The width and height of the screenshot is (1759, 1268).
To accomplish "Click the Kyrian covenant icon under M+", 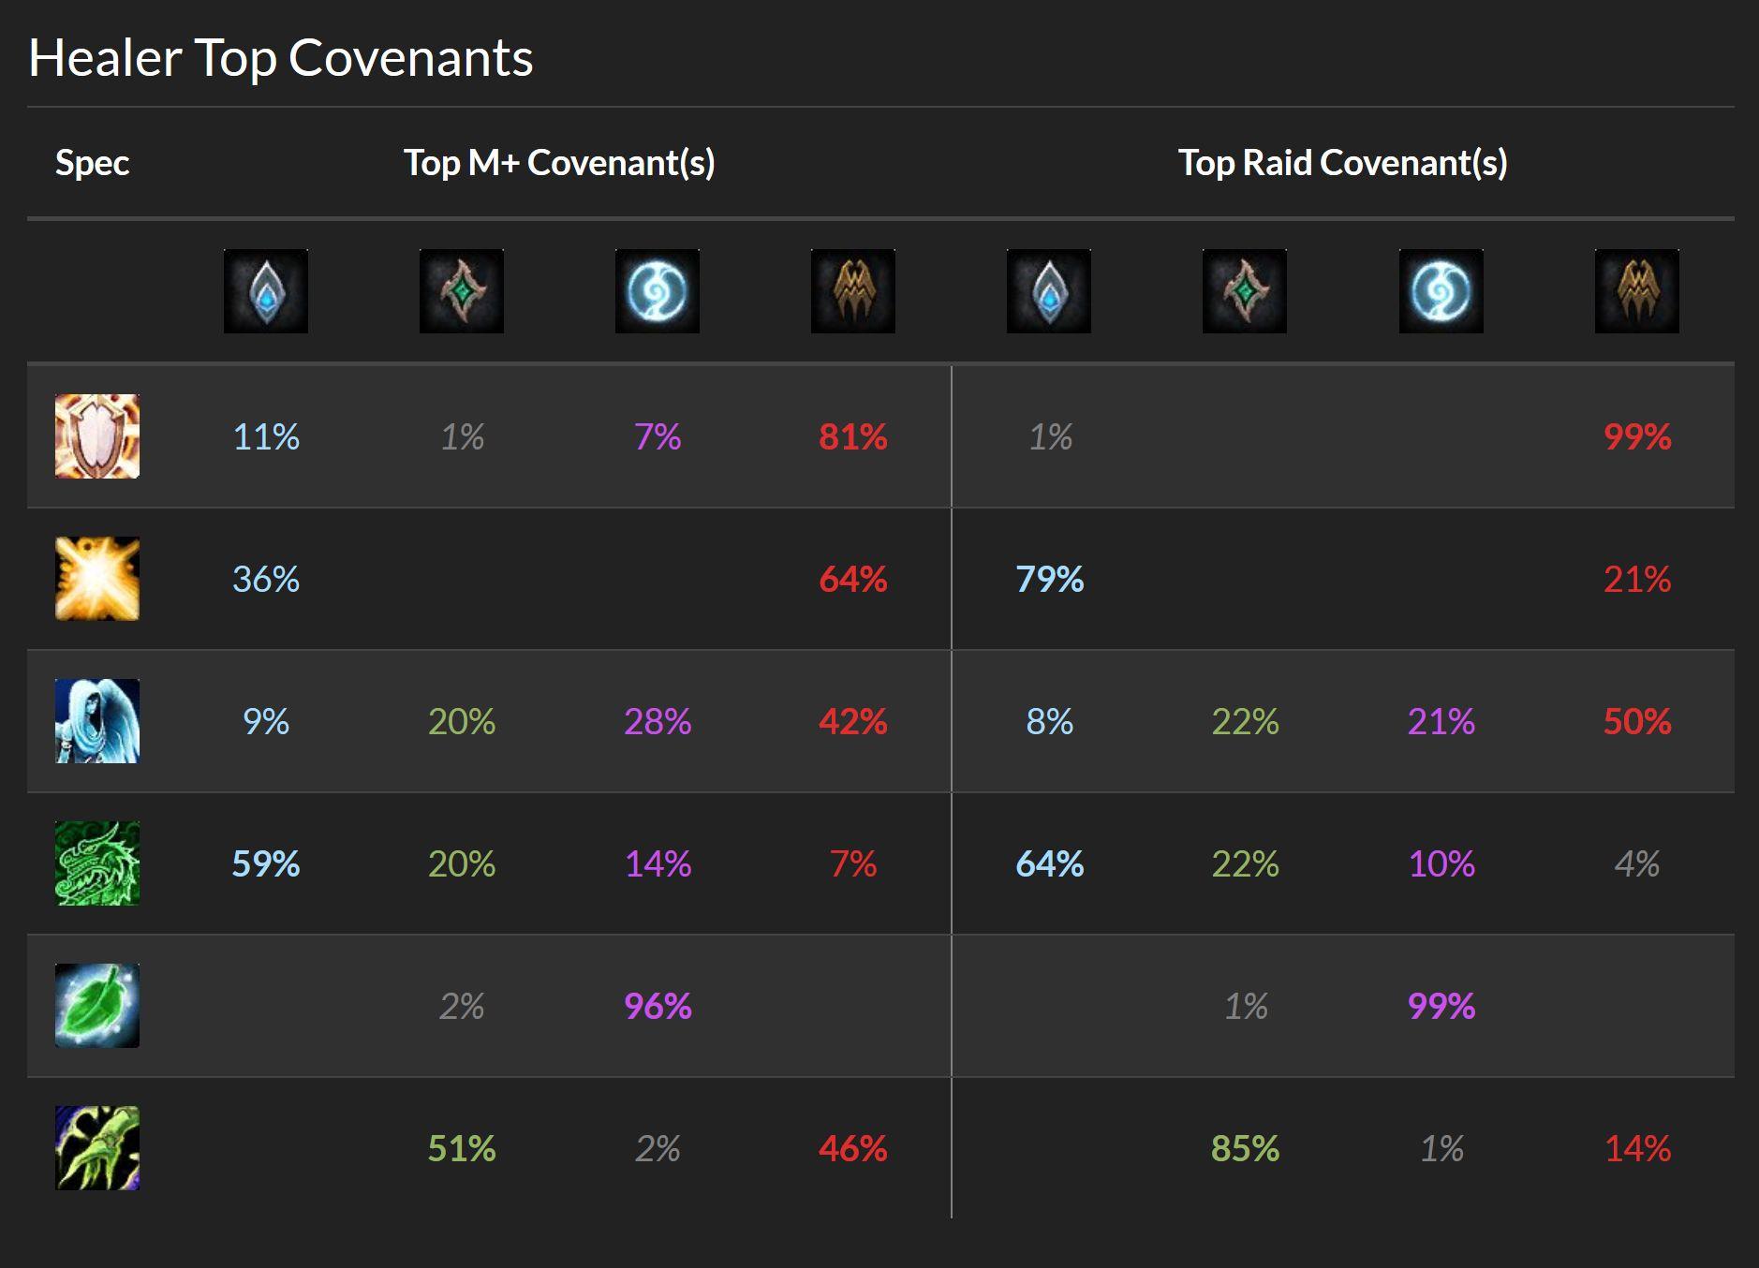I will (266, 291).
